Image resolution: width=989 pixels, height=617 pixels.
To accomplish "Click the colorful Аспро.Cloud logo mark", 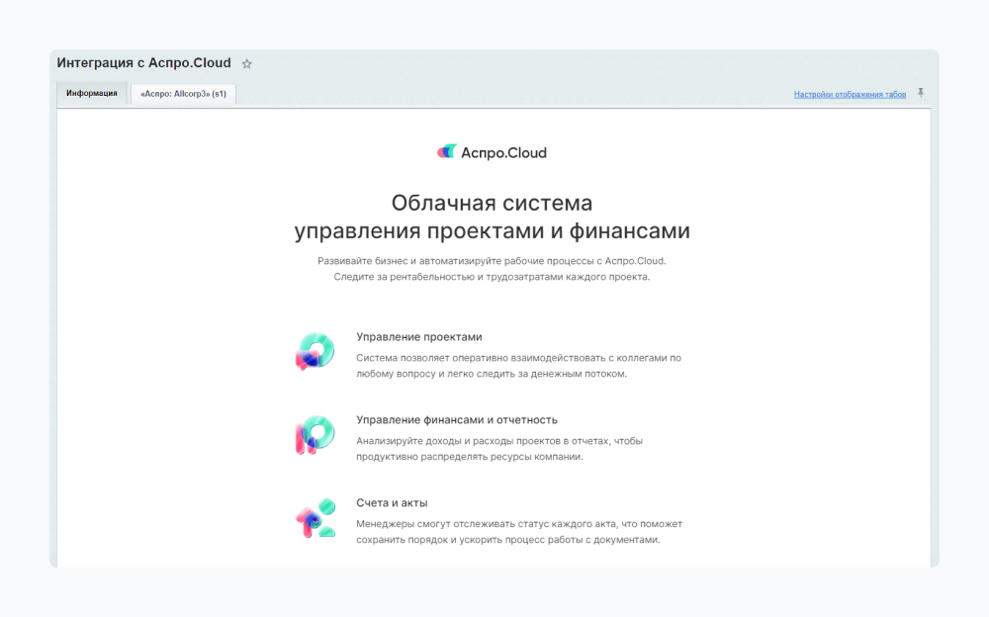I will pyautogui.click(x=446, y=151).
